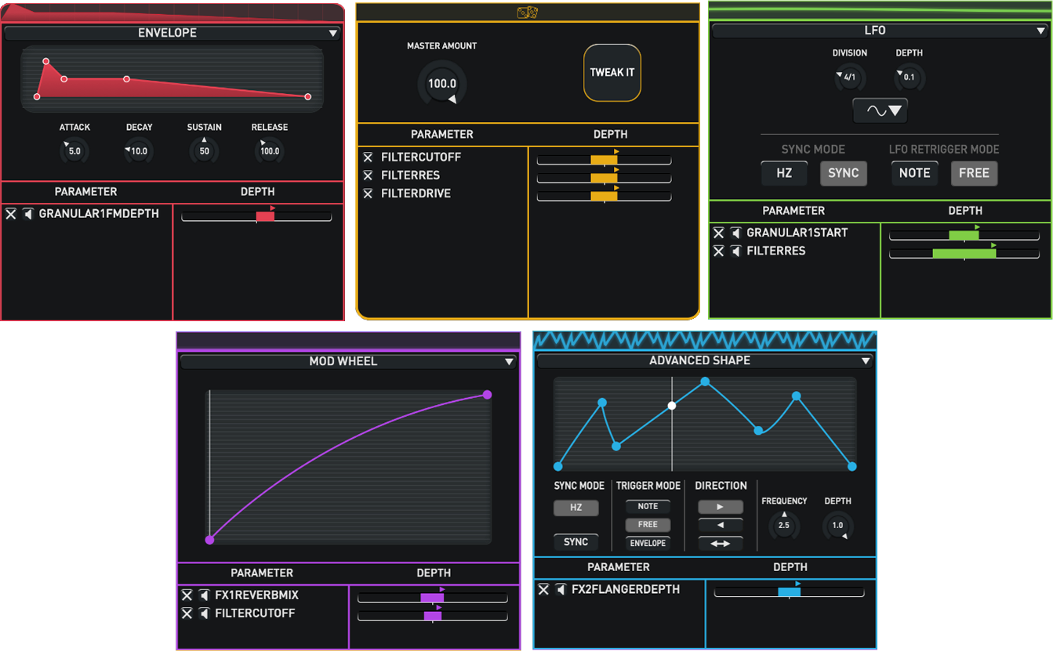Choose the bidirectional direction arrow button
1053x651 pixels.
pos(720,543)
